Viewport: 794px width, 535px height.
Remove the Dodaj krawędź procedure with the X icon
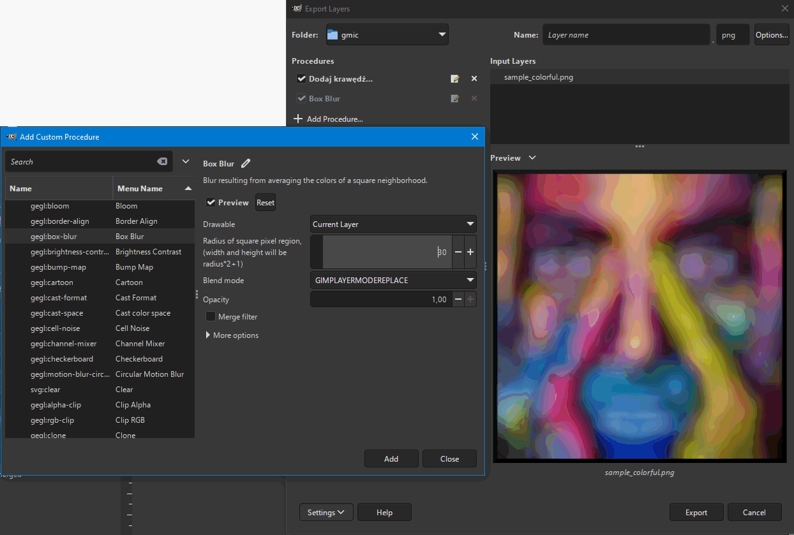(474, 78)
